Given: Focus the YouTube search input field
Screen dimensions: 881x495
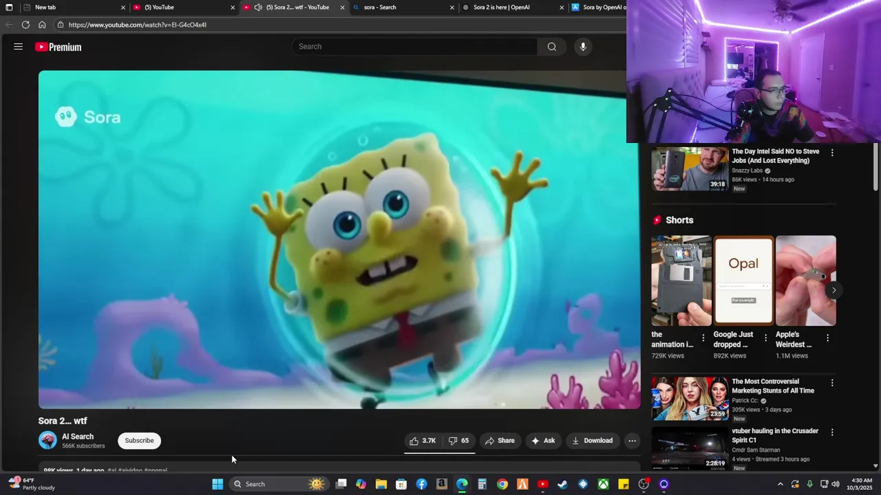Looking at the screenshot, I should (x=414, y=47).
